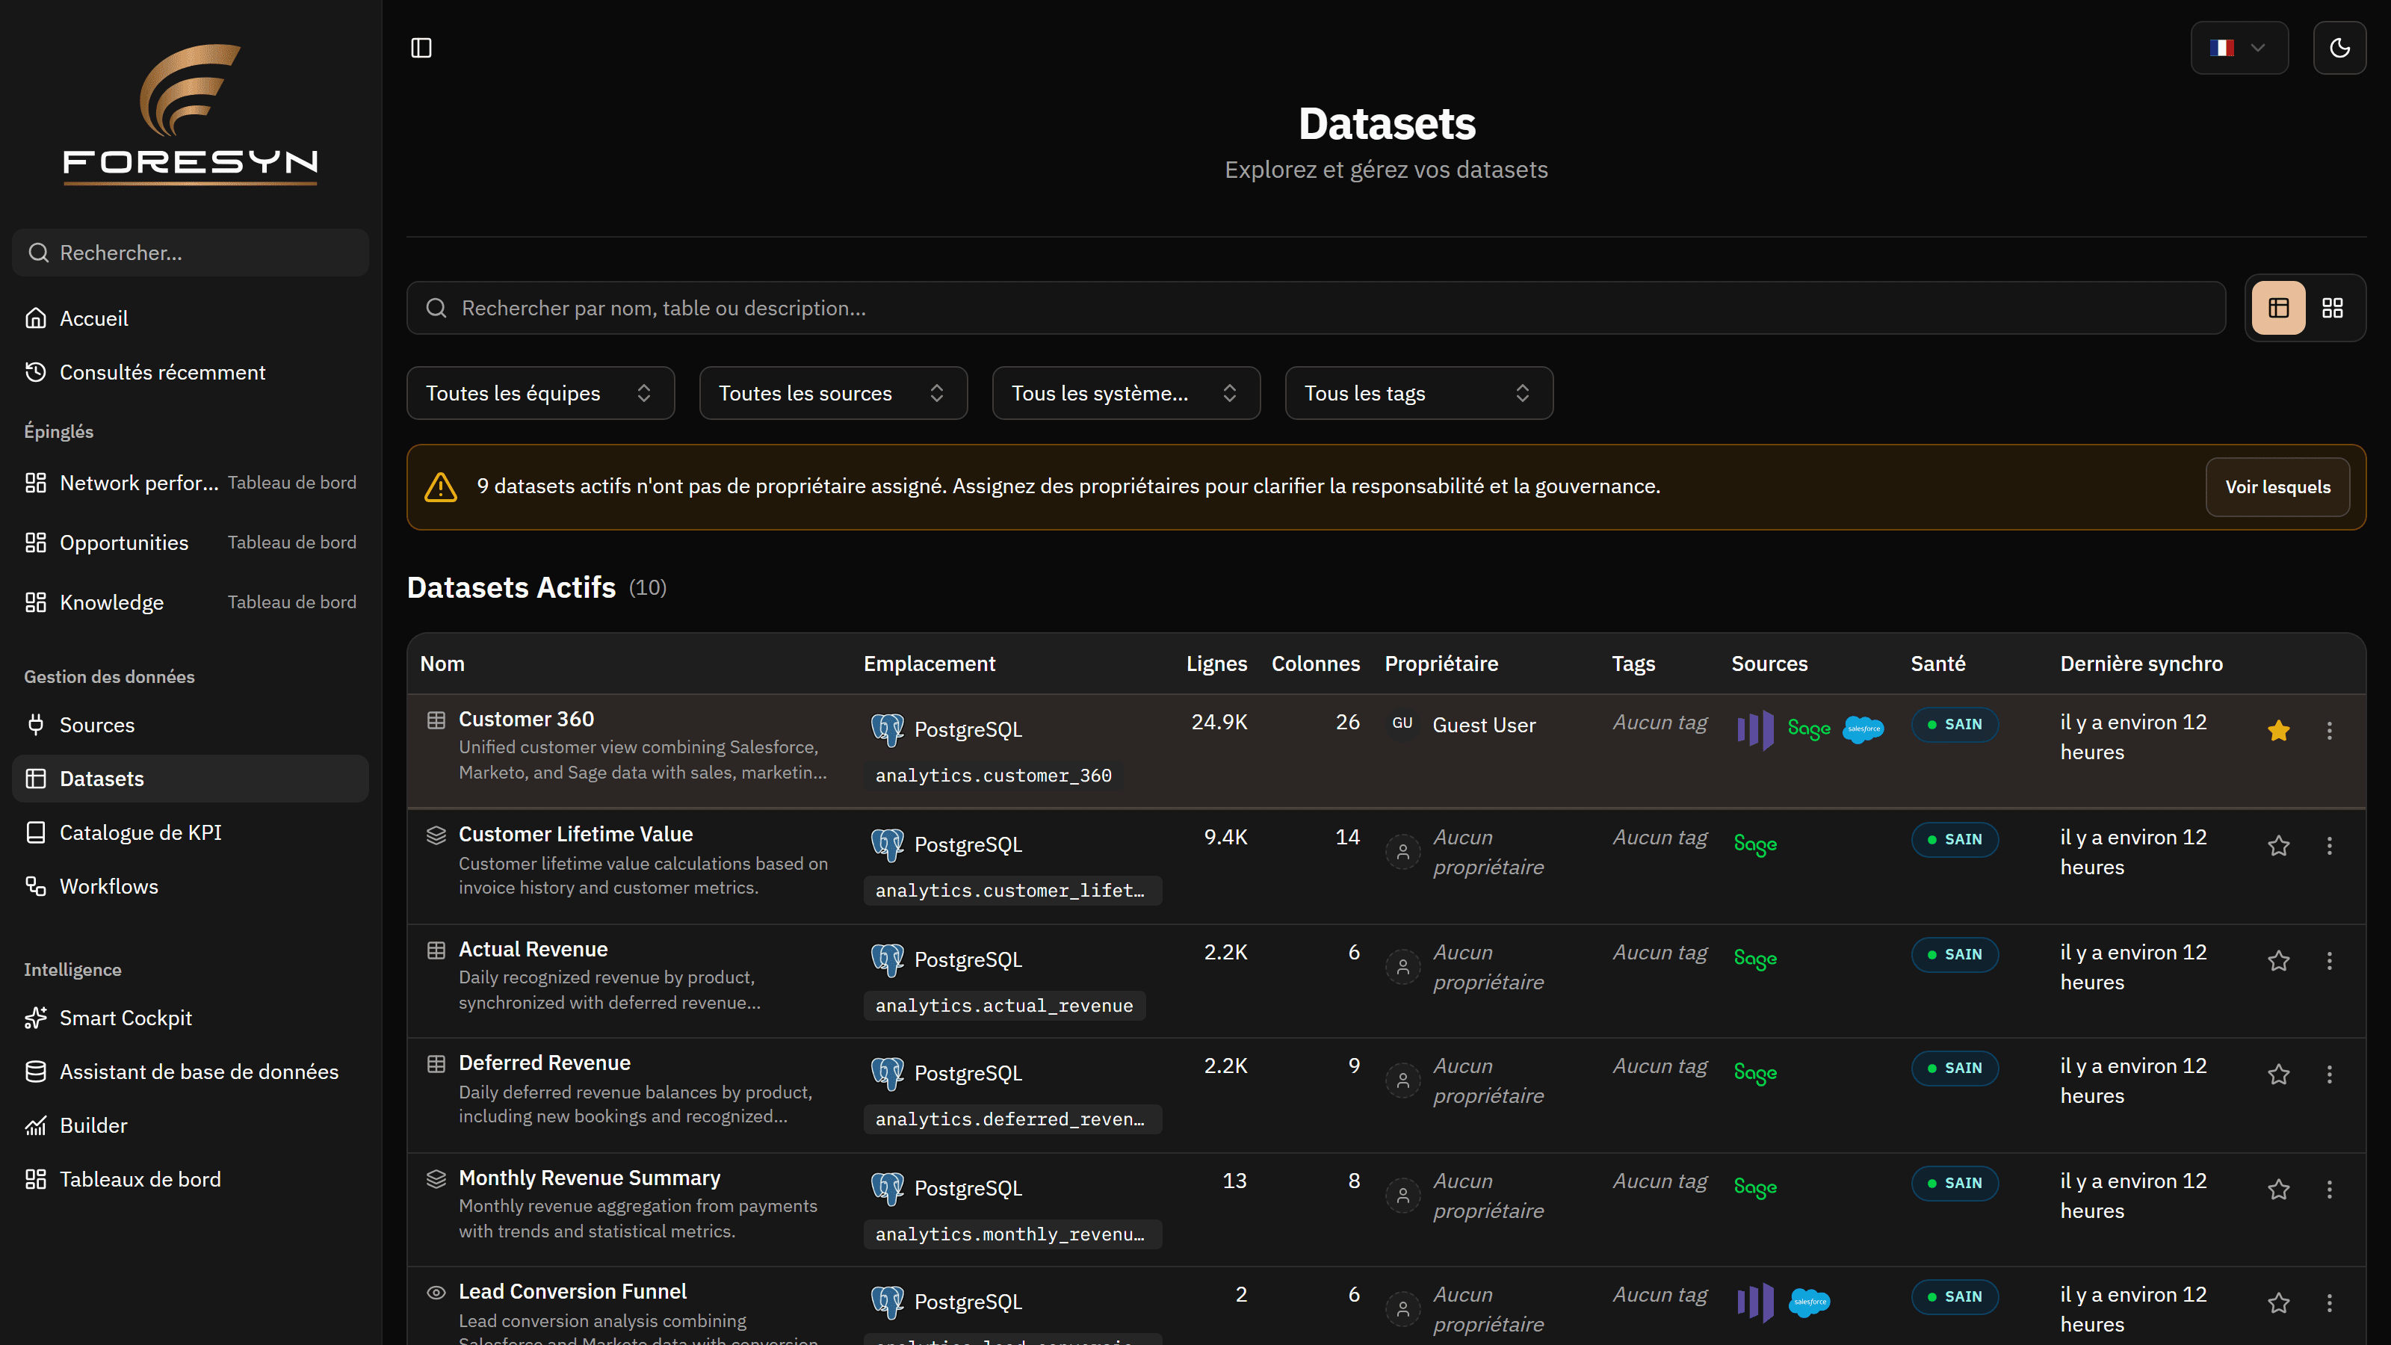Open the Actual Revenue dataset

click(533, 950)
